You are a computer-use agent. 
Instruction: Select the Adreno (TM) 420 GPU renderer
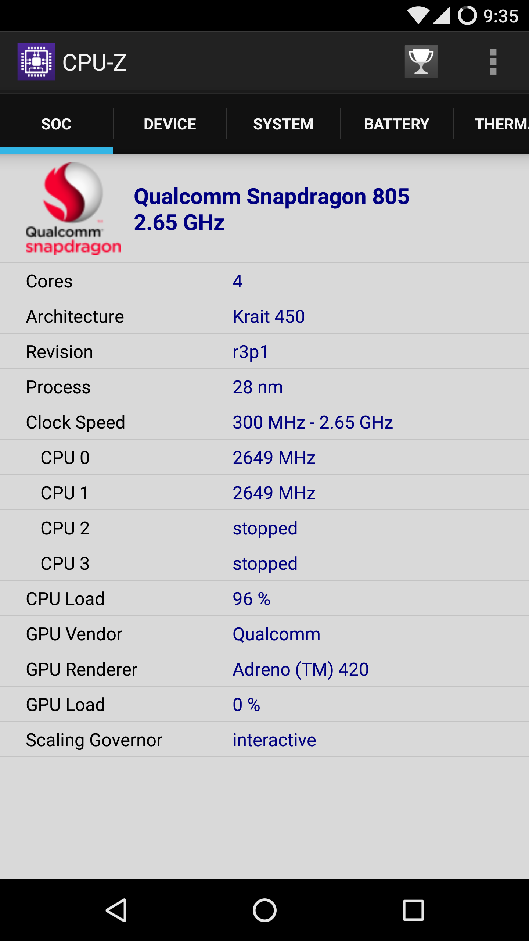point(300,669)
